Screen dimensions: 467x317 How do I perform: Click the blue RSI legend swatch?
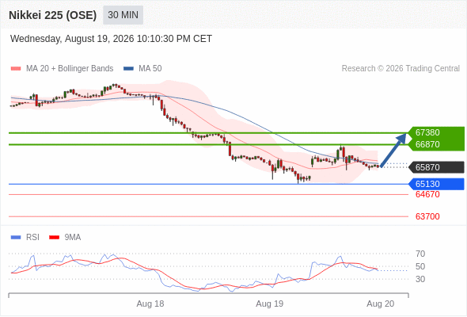pos(16,238)
